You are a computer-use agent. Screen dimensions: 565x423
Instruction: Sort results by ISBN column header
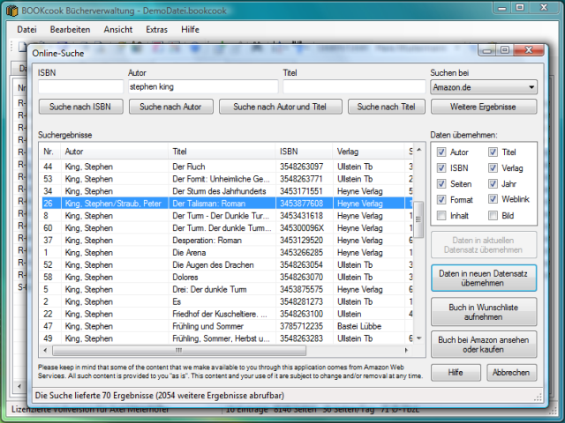point(305,152)
